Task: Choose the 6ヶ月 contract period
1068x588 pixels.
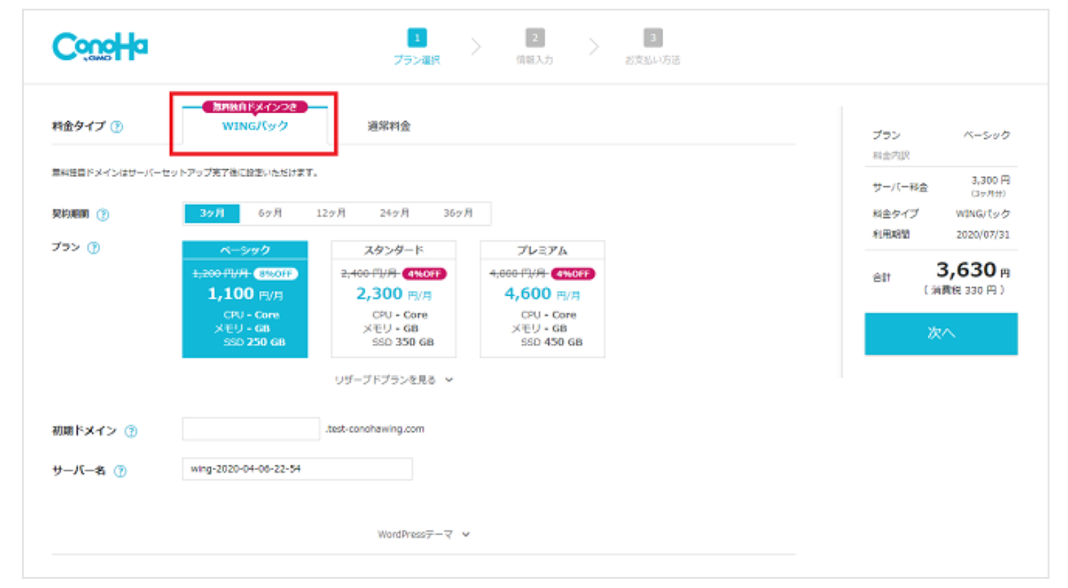Action: tap(270, 213)
